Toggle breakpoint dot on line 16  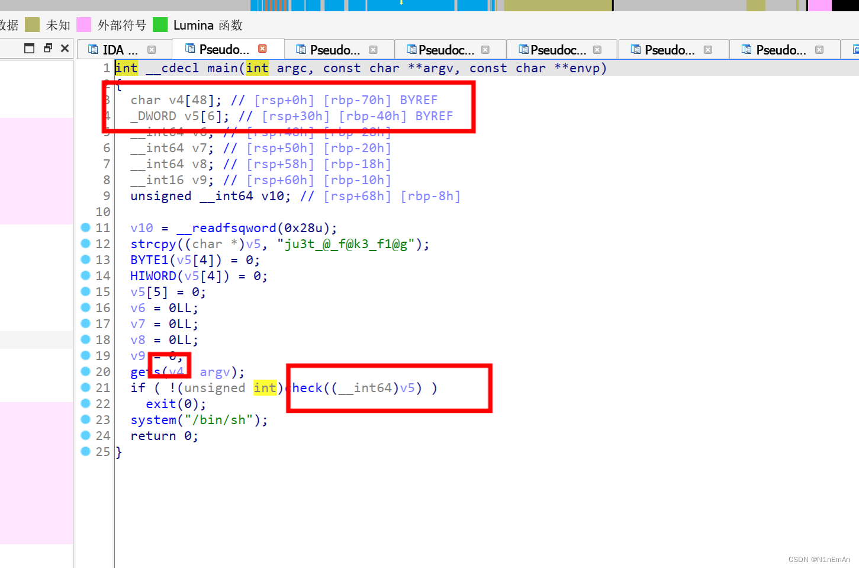tap(85, 307)
